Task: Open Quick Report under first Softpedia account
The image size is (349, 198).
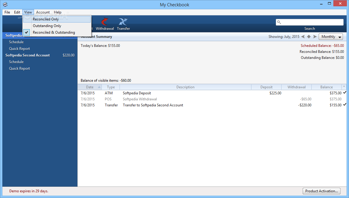Action: pyautogui.click(x=19, y=49)
